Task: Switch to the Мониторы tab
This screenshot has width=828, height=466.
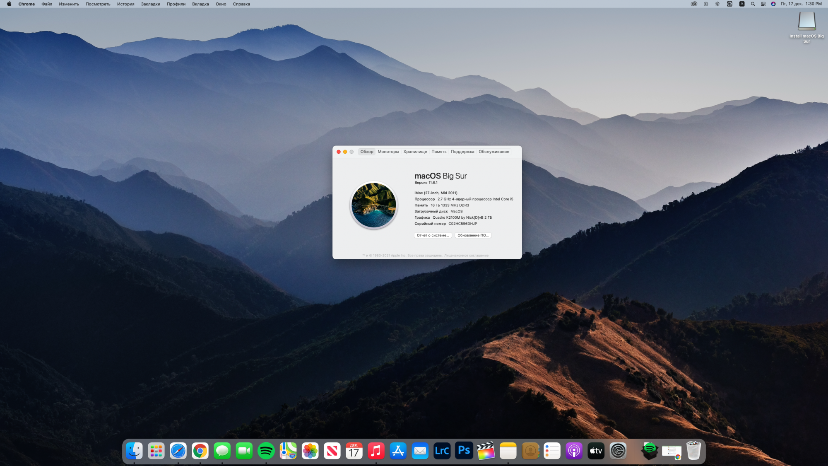Action: click(x=388, y=152)
